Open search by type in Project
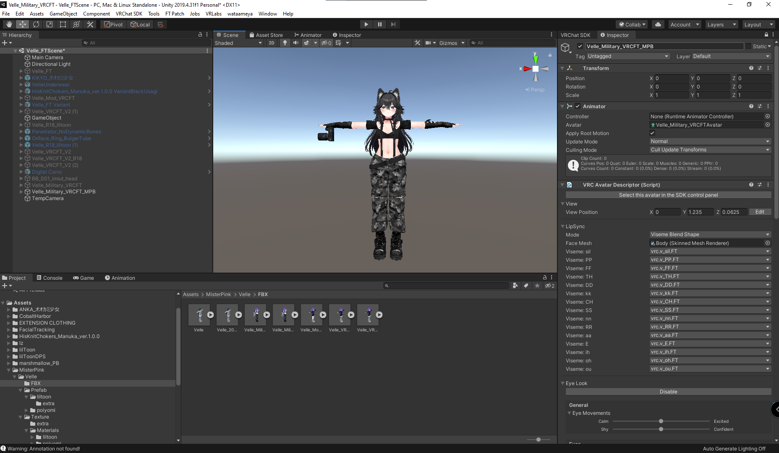 click(515, 286)
